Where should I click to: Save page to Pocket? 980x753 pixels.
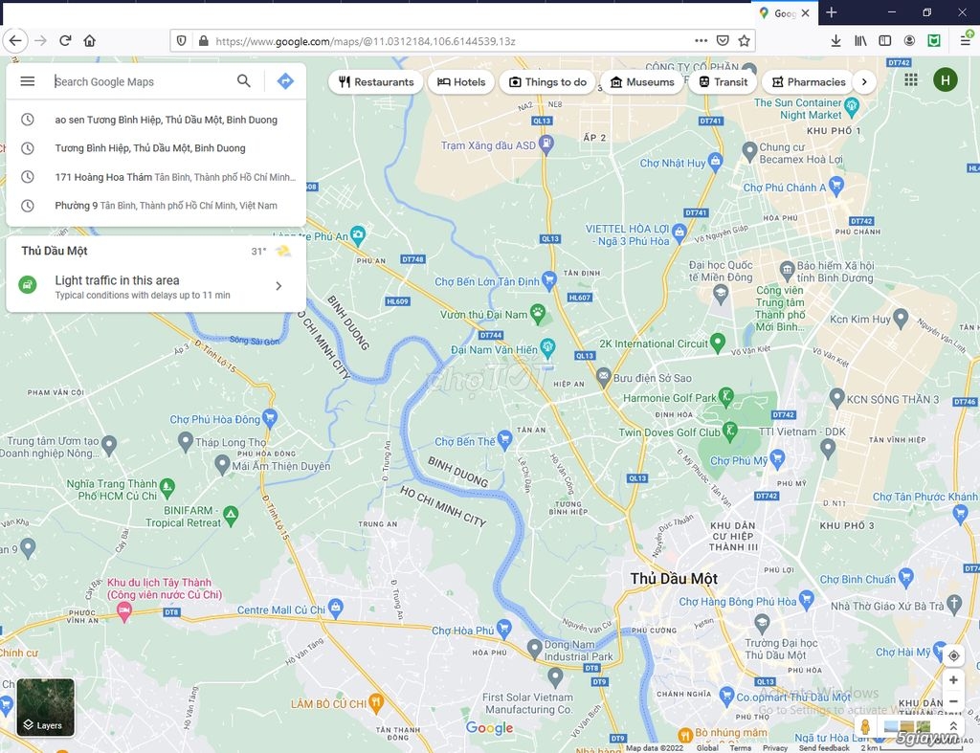click(x=723, y=40)
